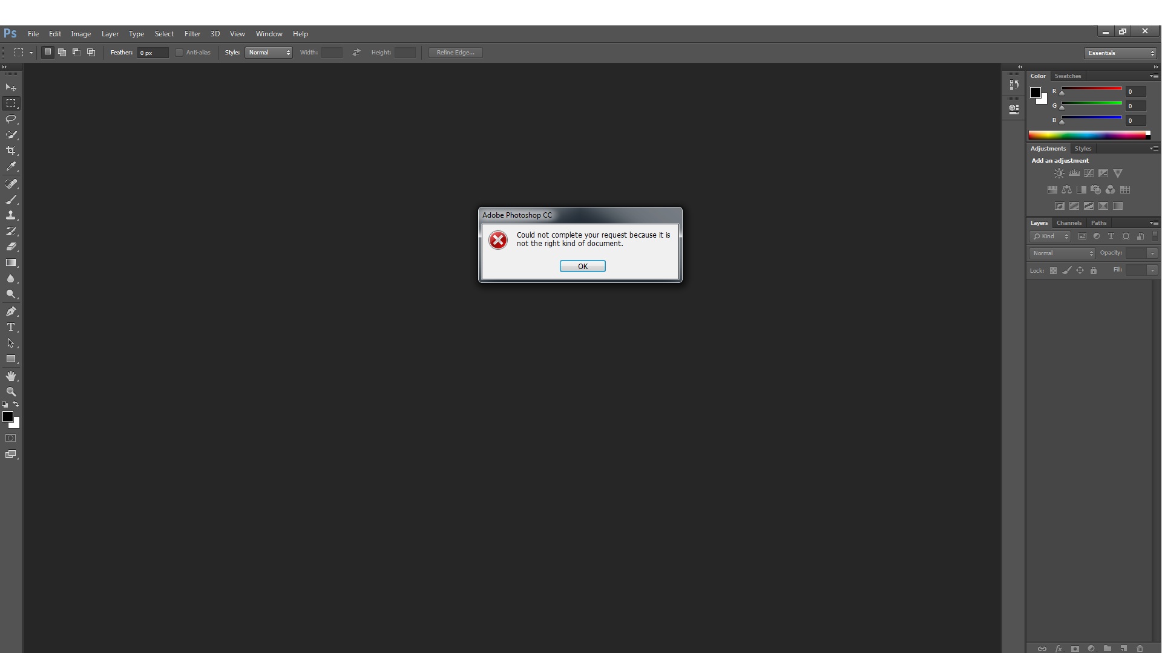Screen dimensions: 1162x653
Task: Select the Rectangular Marquee tool
Action: click(11, 103)
